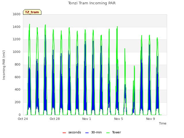Click the 1200 y-axis tick label

tap(17, 39)
